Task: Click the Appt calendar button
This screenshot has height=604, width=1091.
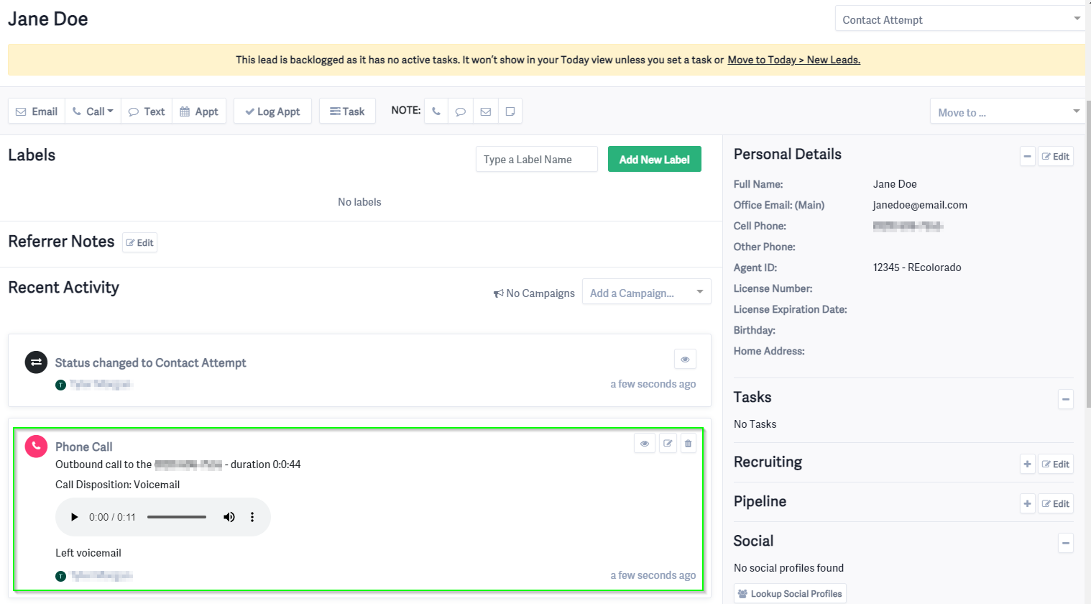Action: pos(199,111)
